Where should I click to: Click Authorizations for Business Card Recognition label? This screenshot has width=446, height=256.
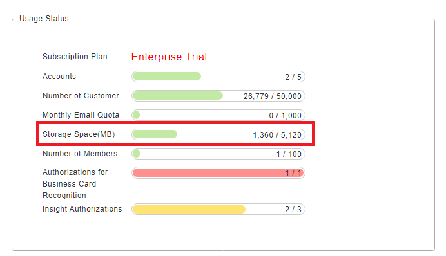(x=75, y=183)
